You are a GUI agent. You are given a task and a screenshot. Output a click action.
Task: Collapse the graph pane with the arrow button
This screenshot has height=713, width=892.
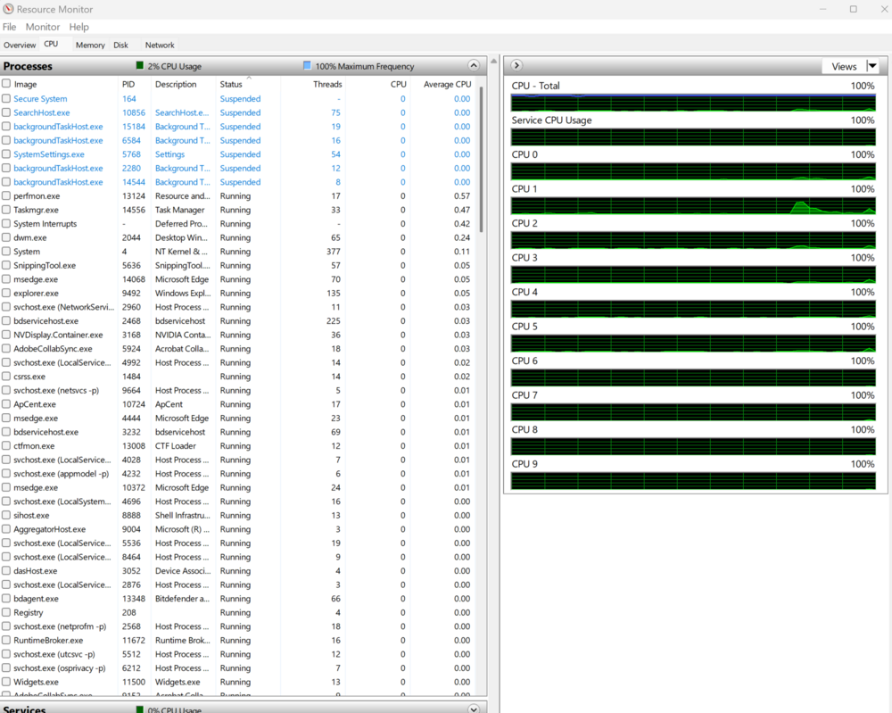[516, 66]
